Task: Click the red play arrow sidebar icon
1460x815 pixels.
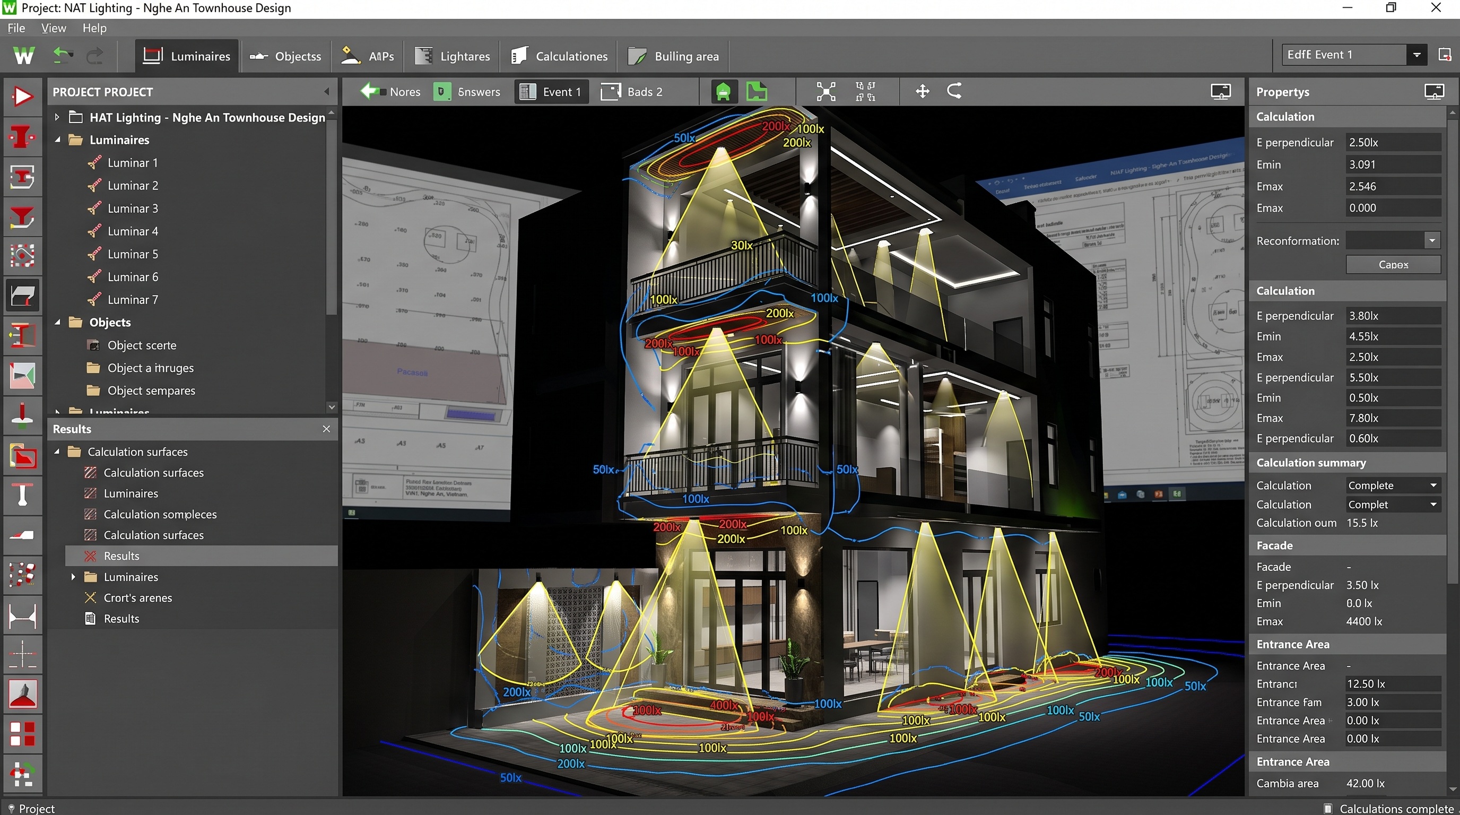Action: [x=22, y=97]
